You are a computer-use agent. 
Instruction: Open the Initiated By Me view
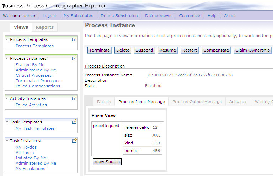click(x=31, y=158)
